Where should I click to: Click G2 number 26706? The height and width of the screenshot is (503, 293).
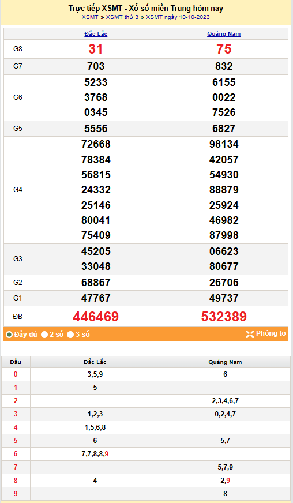tap(224, 283)
